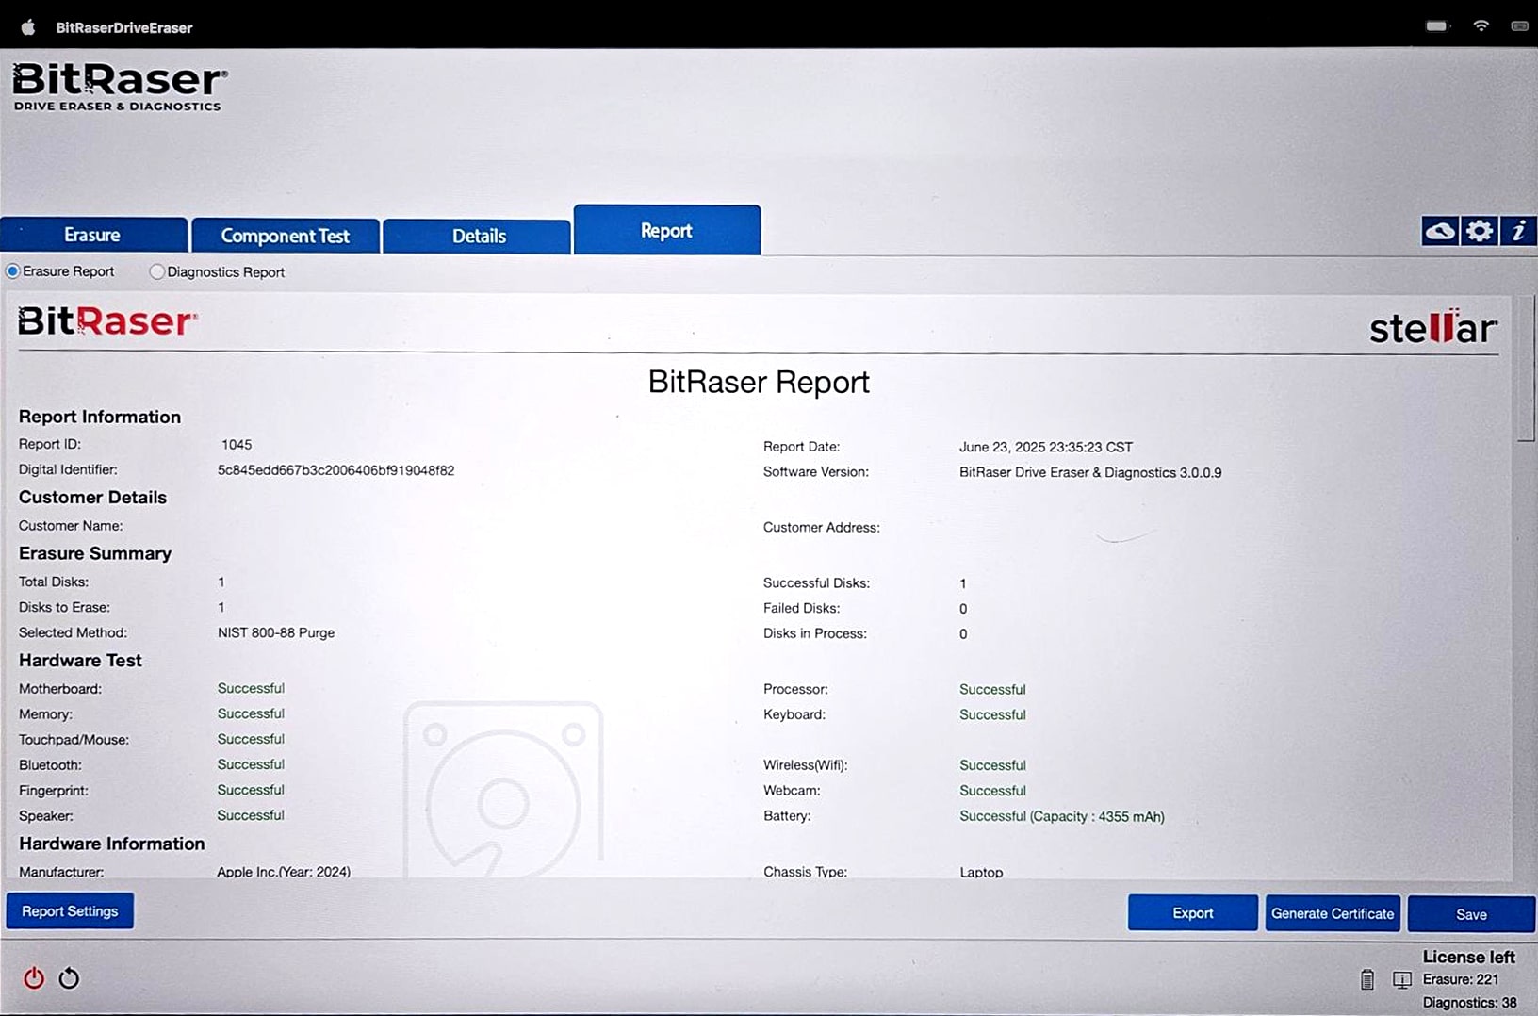Click the red BitRaser logo in the report
The height and width of the screenshot is (1016, 1538).
[107, 321]
